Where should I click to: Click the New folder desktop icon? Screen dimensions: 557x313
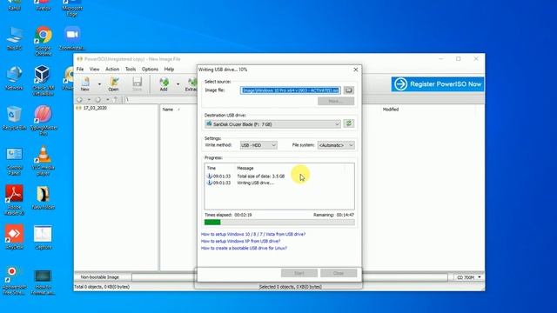pyautogui.click(x=43, y=197)
